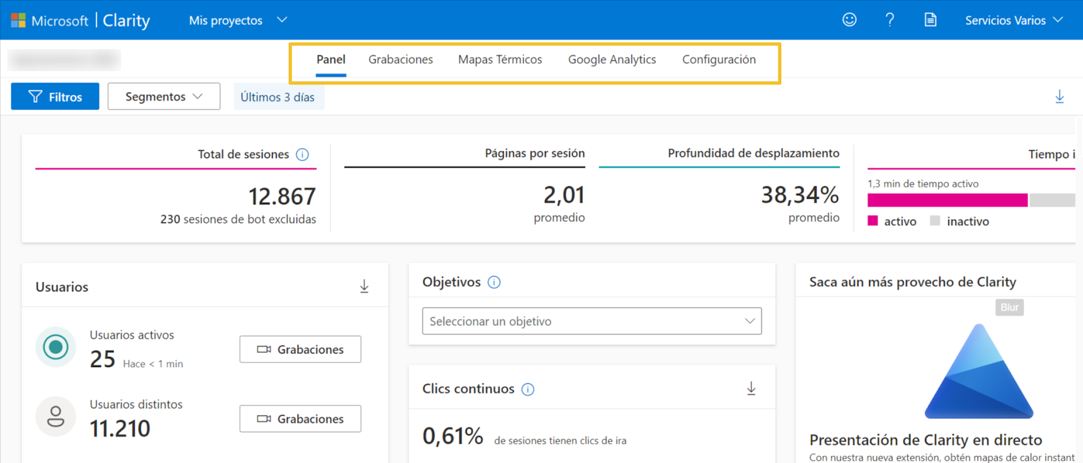Click the 11.210 distinct users value
This screenshot has height=463, width=1083.
point(120,429)
